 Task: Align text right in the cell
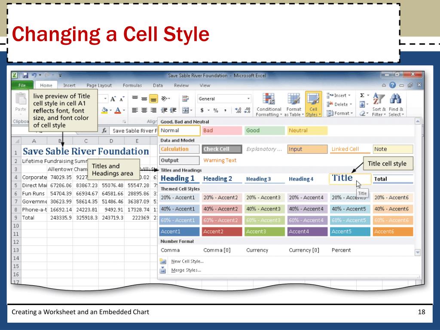tap(153, 110)
